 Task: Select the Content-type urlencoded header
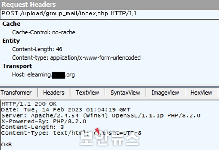tap(76, 58)
